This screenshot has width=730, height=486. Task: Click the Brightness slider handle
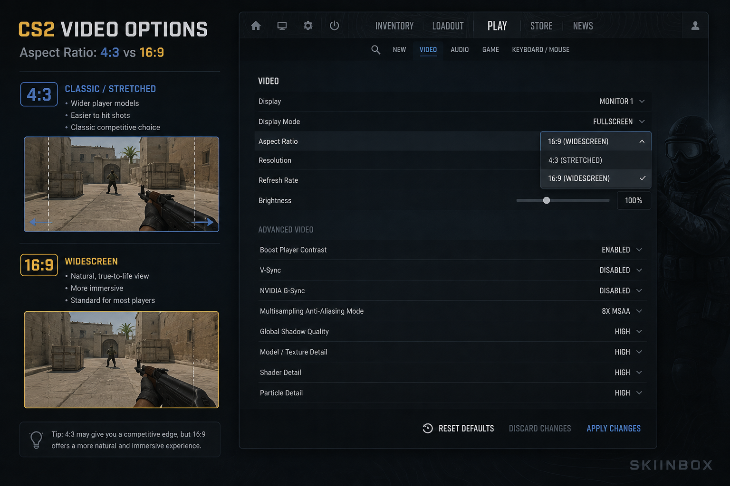click(x=547, y=200)
